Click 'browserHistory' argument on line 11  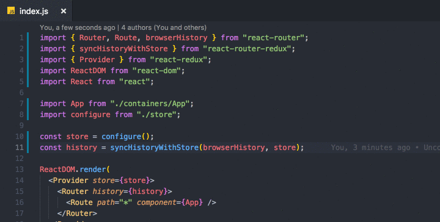tap(233, 147)
